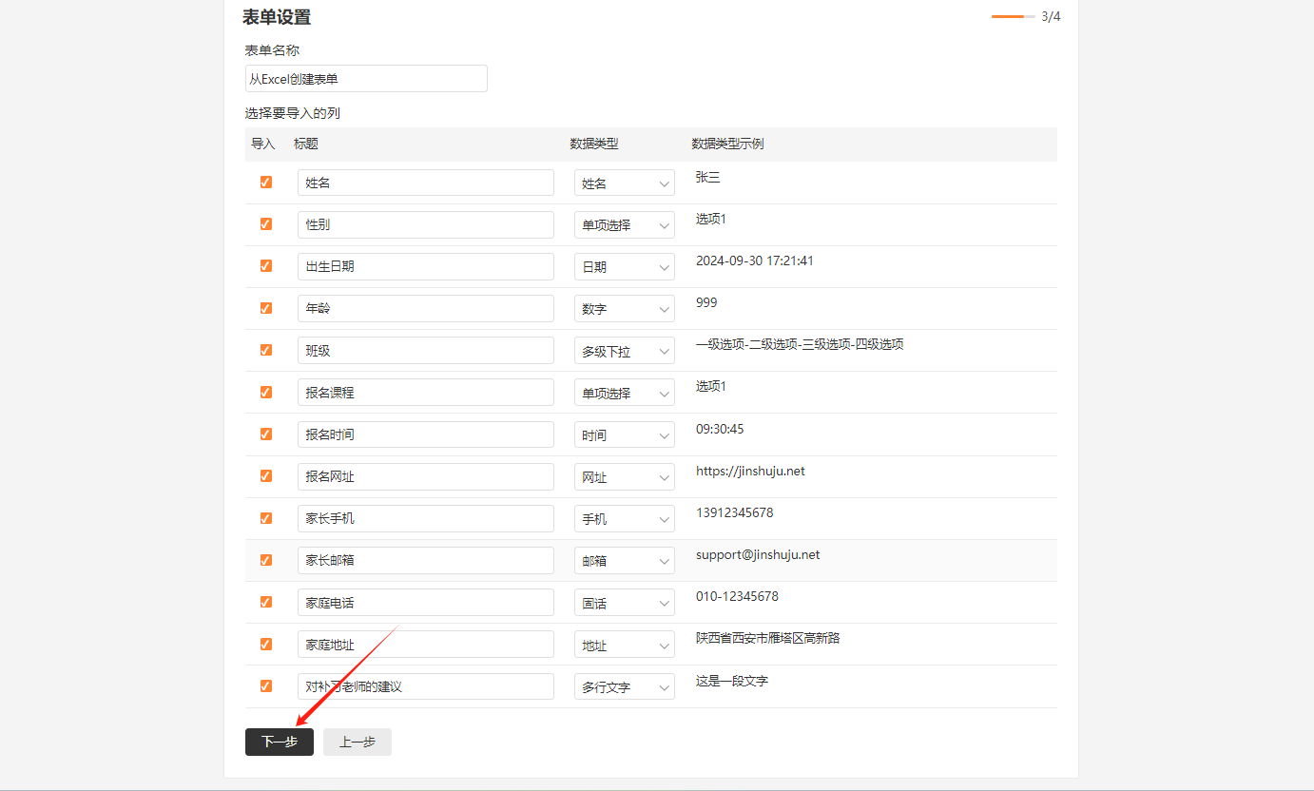
Task: Click the 性别 title input field
Action: [426, 224]
